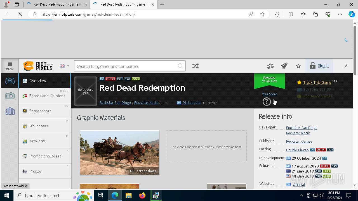Click the padlock icon beside Sign In
The height and width of the screenshot is (201, 358).
point(313,66)
